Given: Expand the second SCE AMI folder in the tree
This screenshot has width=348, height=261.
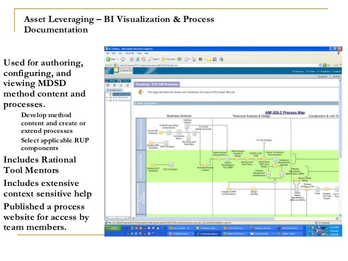Looking at the screenshot, I should pos(107,98).
